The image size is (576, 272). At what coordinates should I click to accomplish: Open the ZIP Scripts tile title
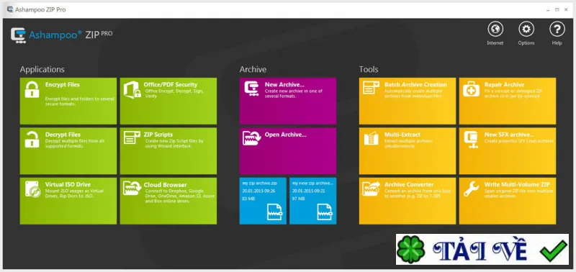(158, 135)
